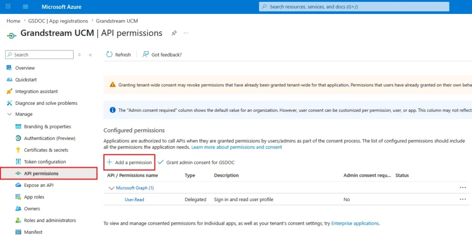Click 'Sign in and read user profile' description

point(243,199)
